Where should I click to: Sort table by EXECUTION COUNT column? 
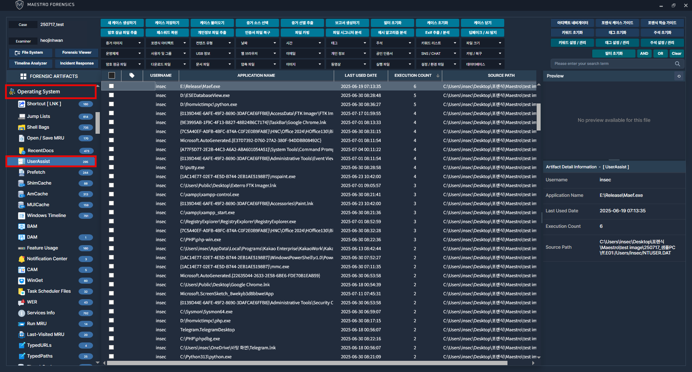(x=415, y=75)
